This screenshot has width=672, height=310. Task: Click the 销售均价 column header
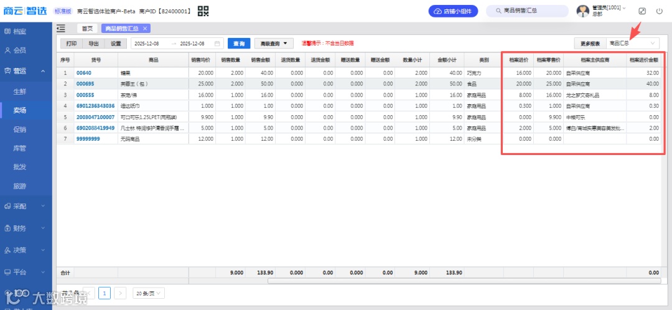202,60
